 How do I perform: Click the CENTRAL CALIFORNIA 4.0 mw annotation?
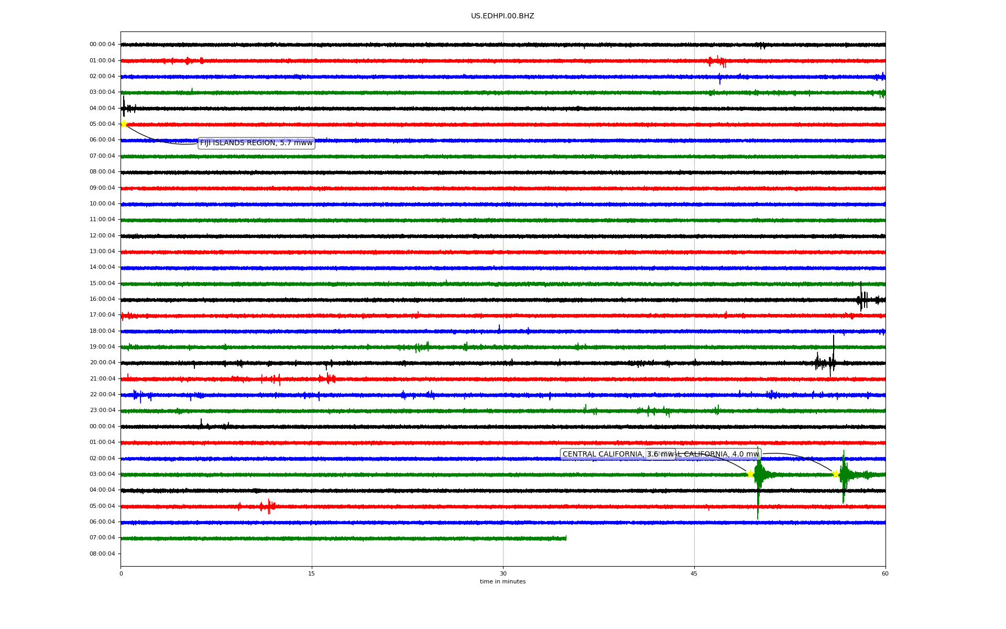(x=718, y=454)
